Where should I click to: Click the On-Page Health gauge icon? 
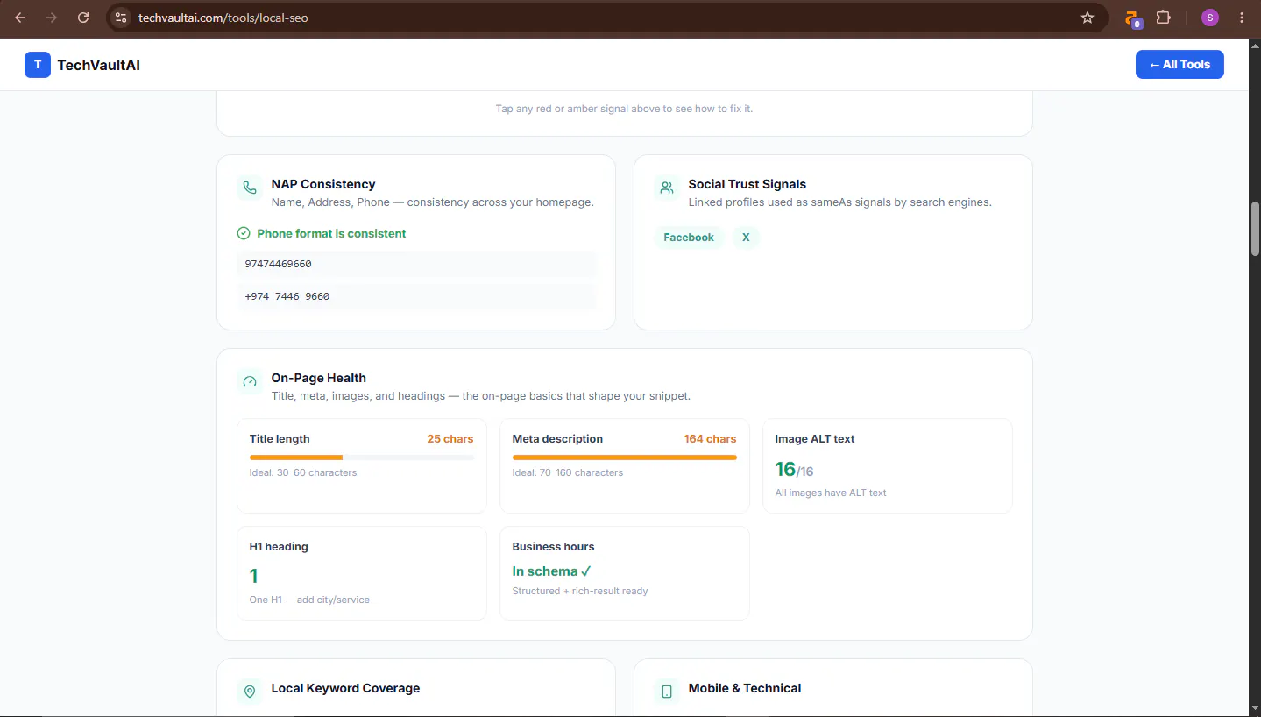coord(250,381)
